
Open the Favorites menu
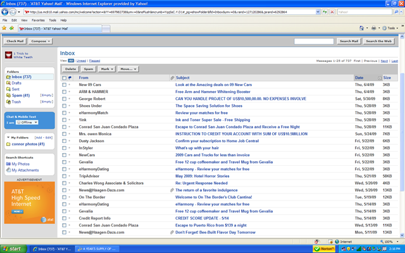tap(38, 20)
